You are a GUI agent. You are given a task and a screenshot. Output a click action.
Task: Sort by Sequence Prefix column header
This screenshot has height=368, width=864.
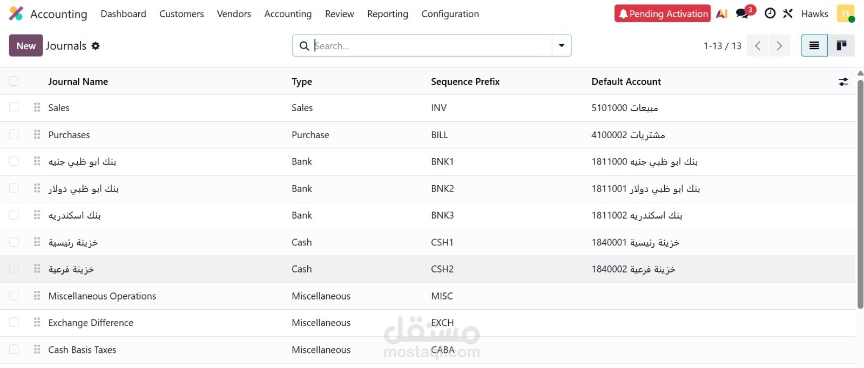tap(465, 81)
